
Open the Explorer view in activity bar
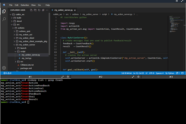pos(4,11)
